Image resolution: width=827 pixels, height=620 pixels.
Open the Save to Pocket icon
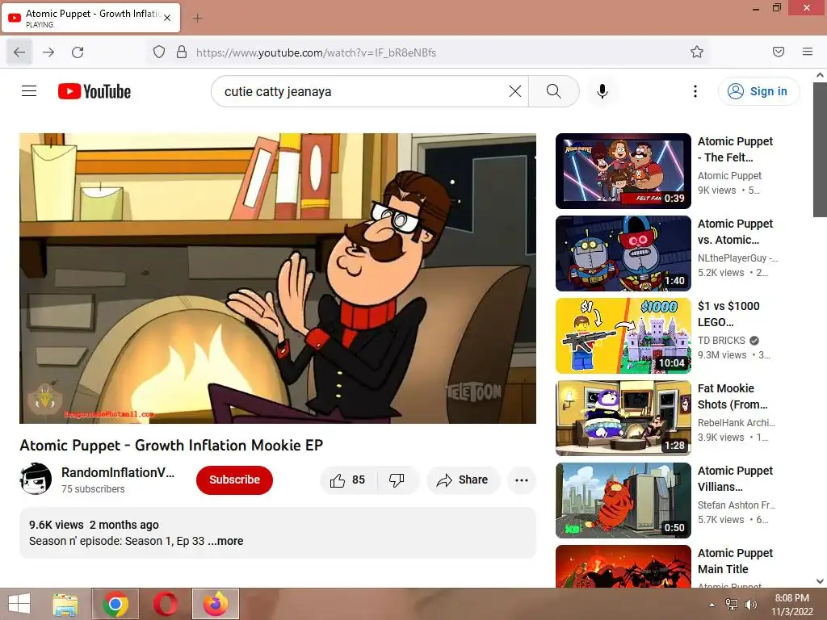779,52
